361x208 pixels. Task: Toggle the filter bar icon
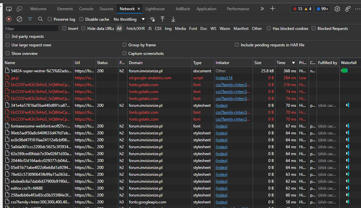(30, 19)
